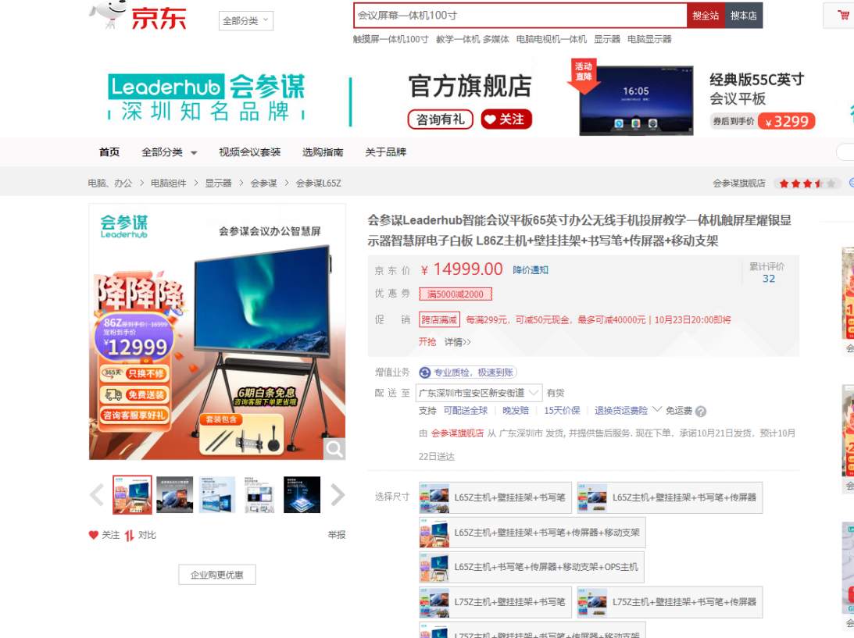This screenshot has height=638, width=854.
Task: Expand 全部分类 in store navigation
Action: coord(169,152)
